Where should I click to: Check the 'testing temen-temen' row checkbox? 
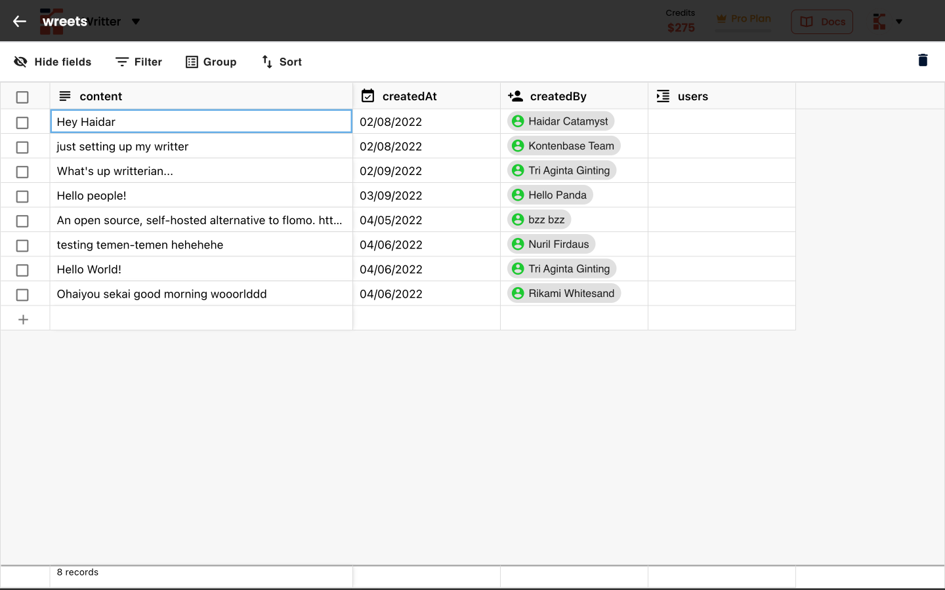click(x=22, y=246)
